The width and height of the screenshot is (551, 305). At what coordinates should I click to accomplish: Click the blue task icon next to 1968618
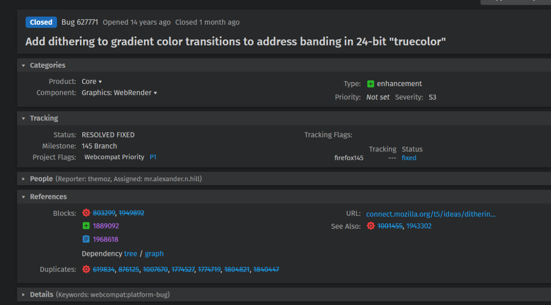point(86,239)
